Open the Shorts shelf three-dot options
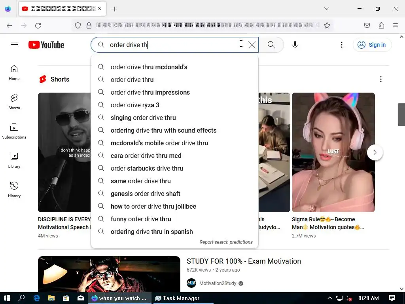The height and width of the screenshot is (304, 405). pyautogui.click(x=381, y=79)
